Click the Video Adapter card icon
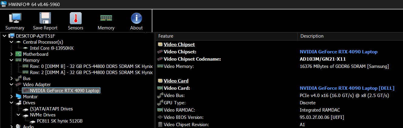The width and height of the screenshot is (403, 128). click(19, 85)
